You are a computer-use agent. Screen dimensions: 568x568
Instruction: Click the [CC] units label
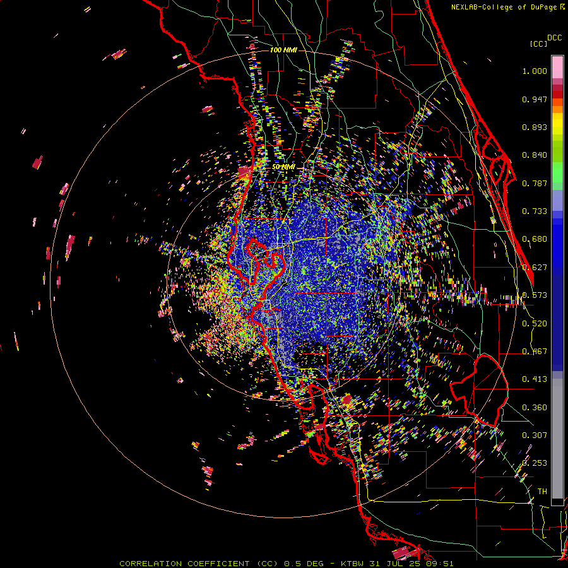[538, 44]
